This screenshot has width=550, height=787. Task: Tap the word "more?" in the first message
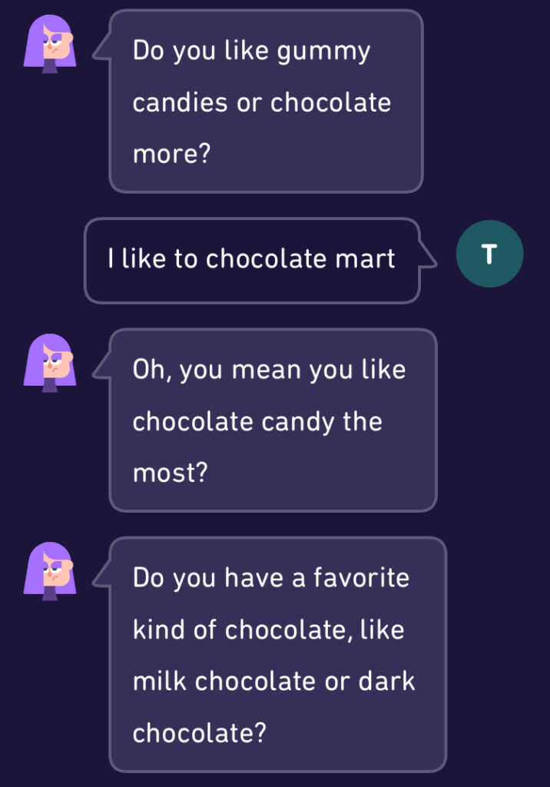point(171,154)
